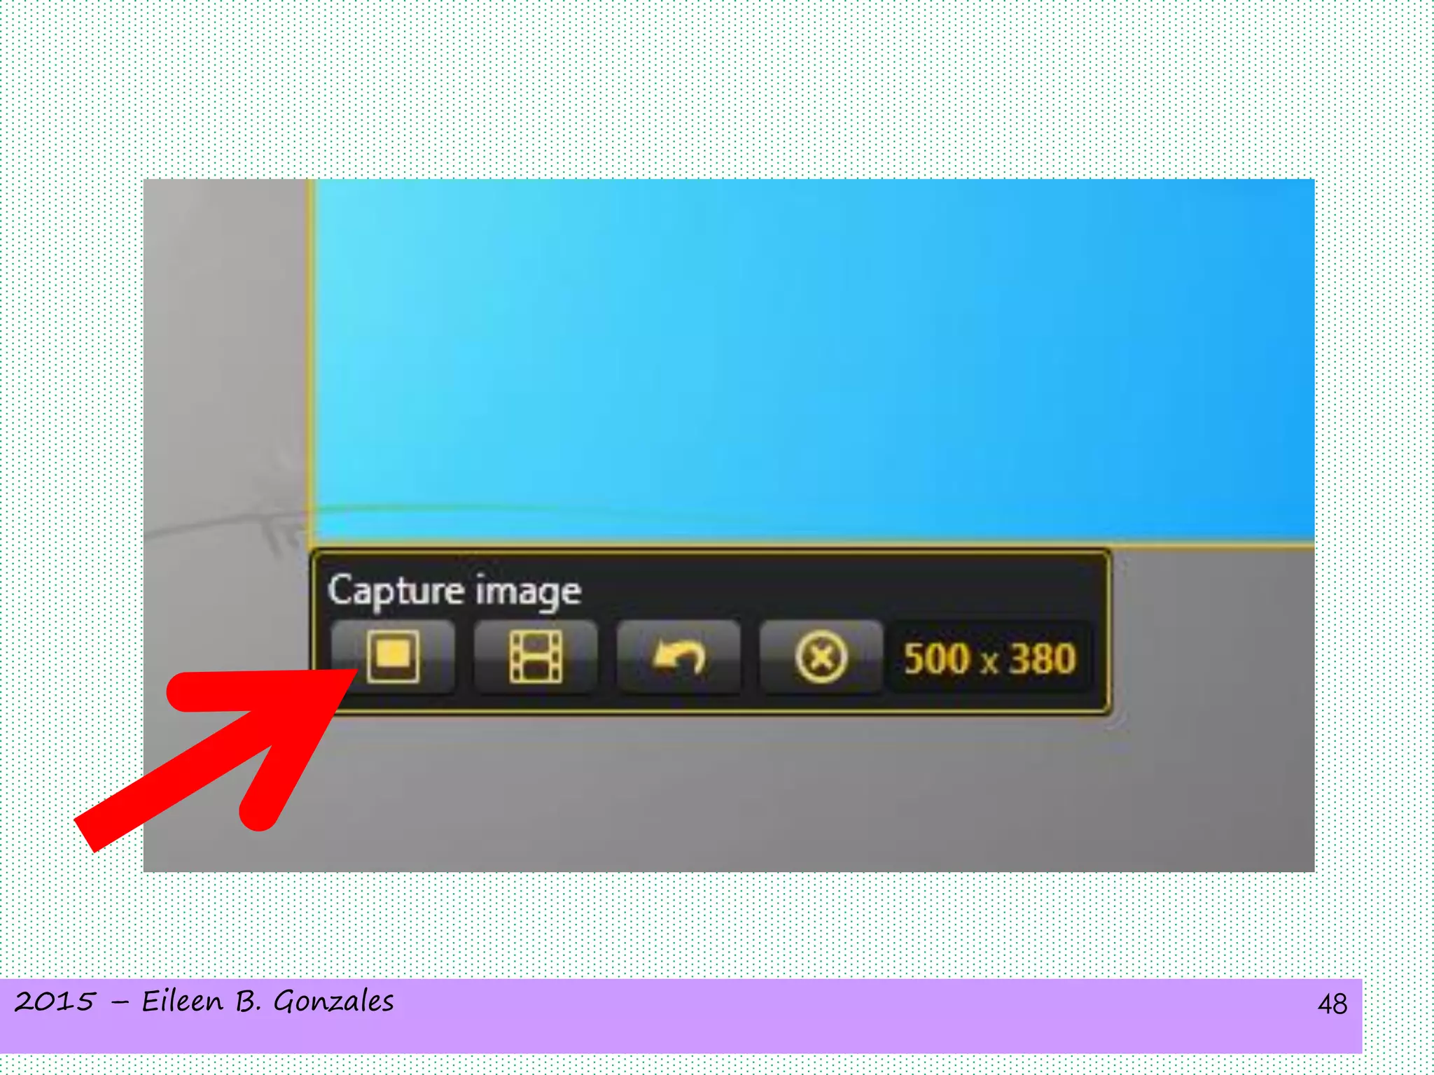Click the height value 380

tap(1042, 659)
